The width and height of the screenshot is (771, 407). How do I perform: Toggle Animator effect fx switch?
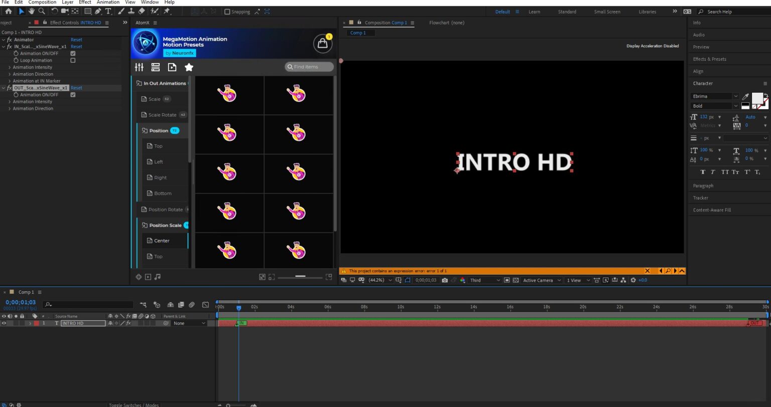pos(10,40)
